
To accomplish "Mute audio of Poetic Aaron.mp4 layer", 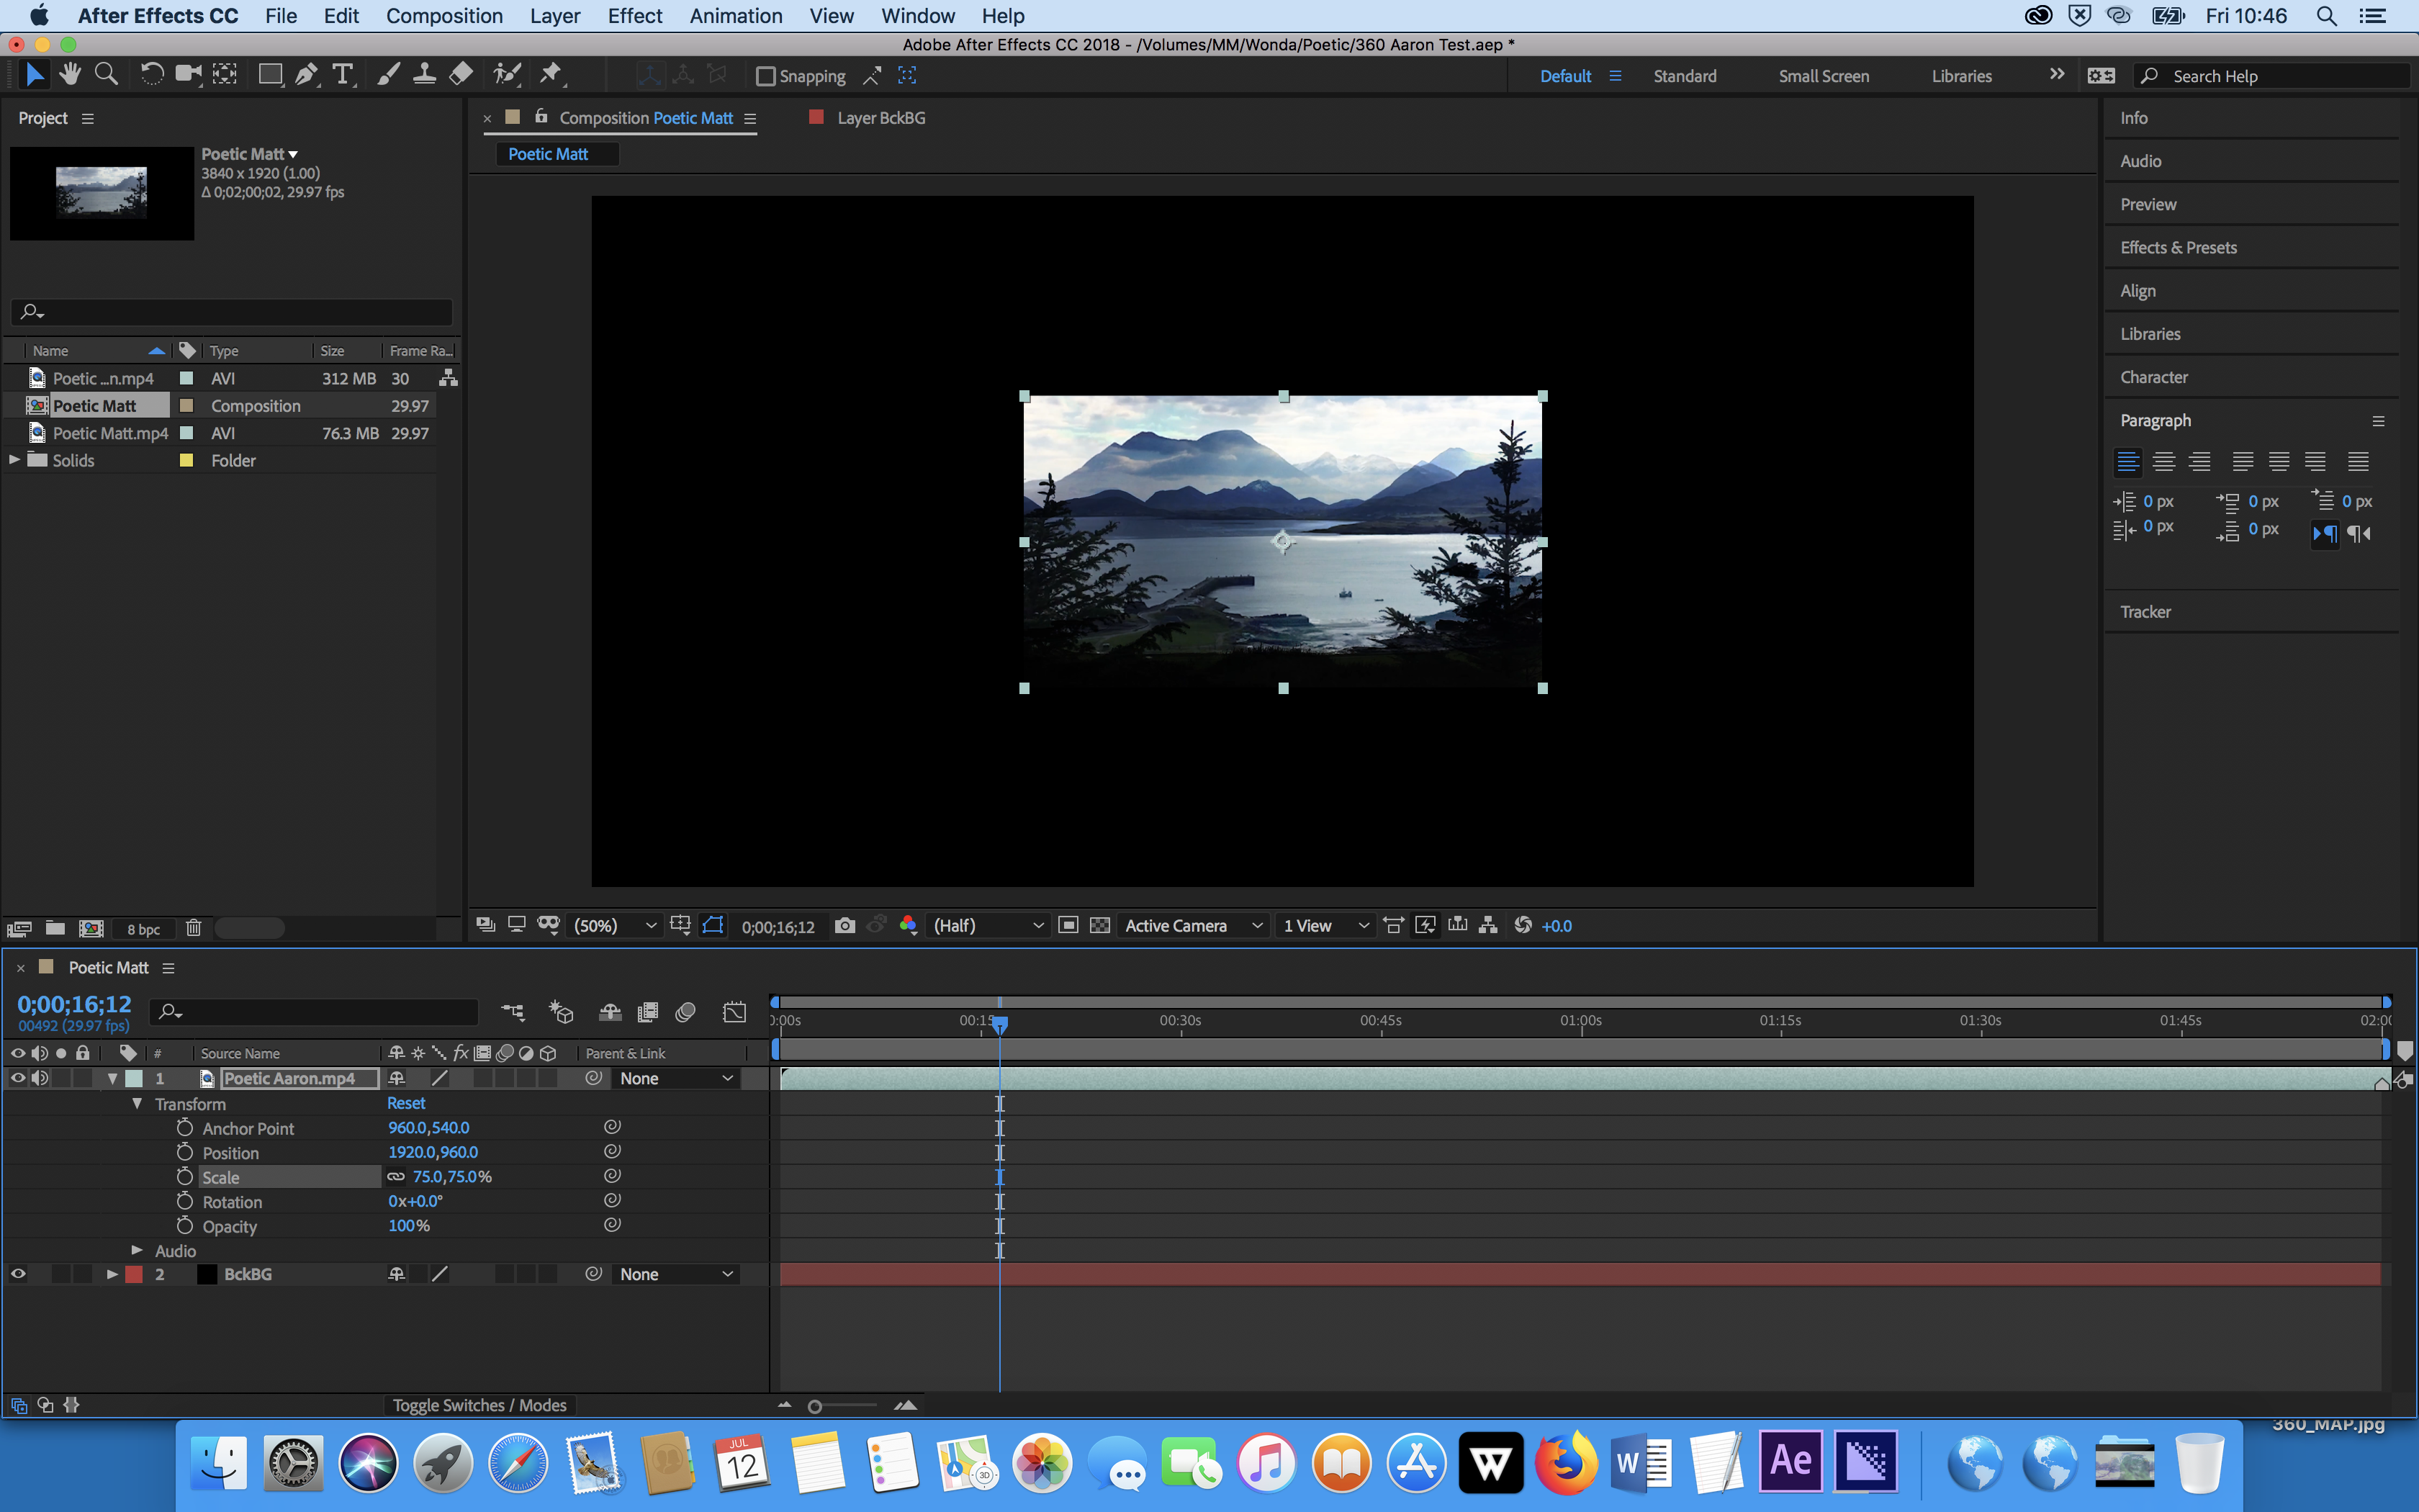I will pos(40,1078).
